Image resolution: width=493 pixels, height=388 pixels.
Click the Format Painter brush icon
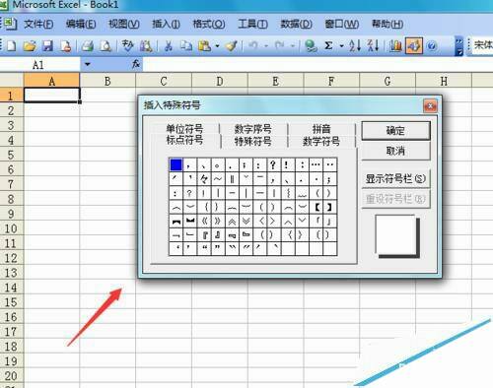pyautogui.click(x=232, y=46)
